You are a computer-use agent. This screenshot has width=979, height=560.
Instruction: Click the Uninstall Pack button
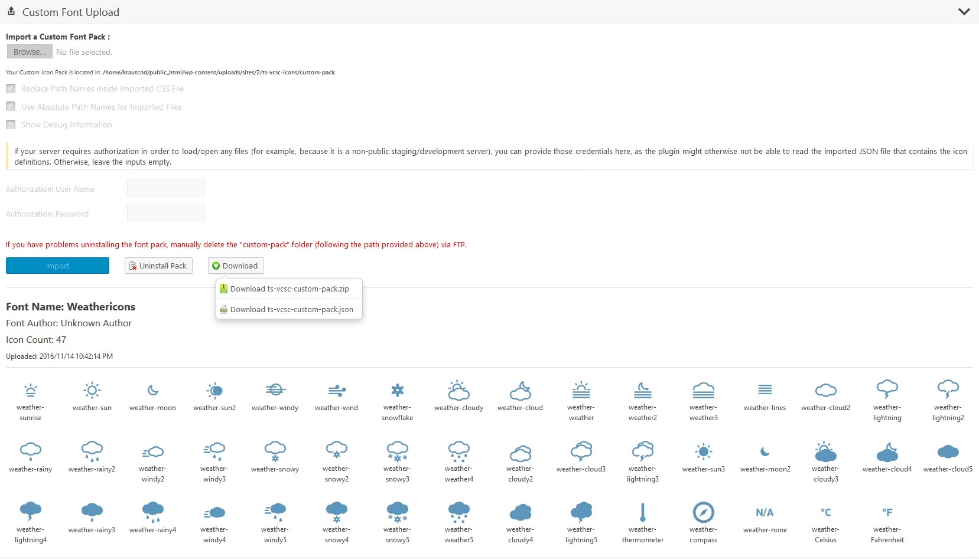(158, 266)
